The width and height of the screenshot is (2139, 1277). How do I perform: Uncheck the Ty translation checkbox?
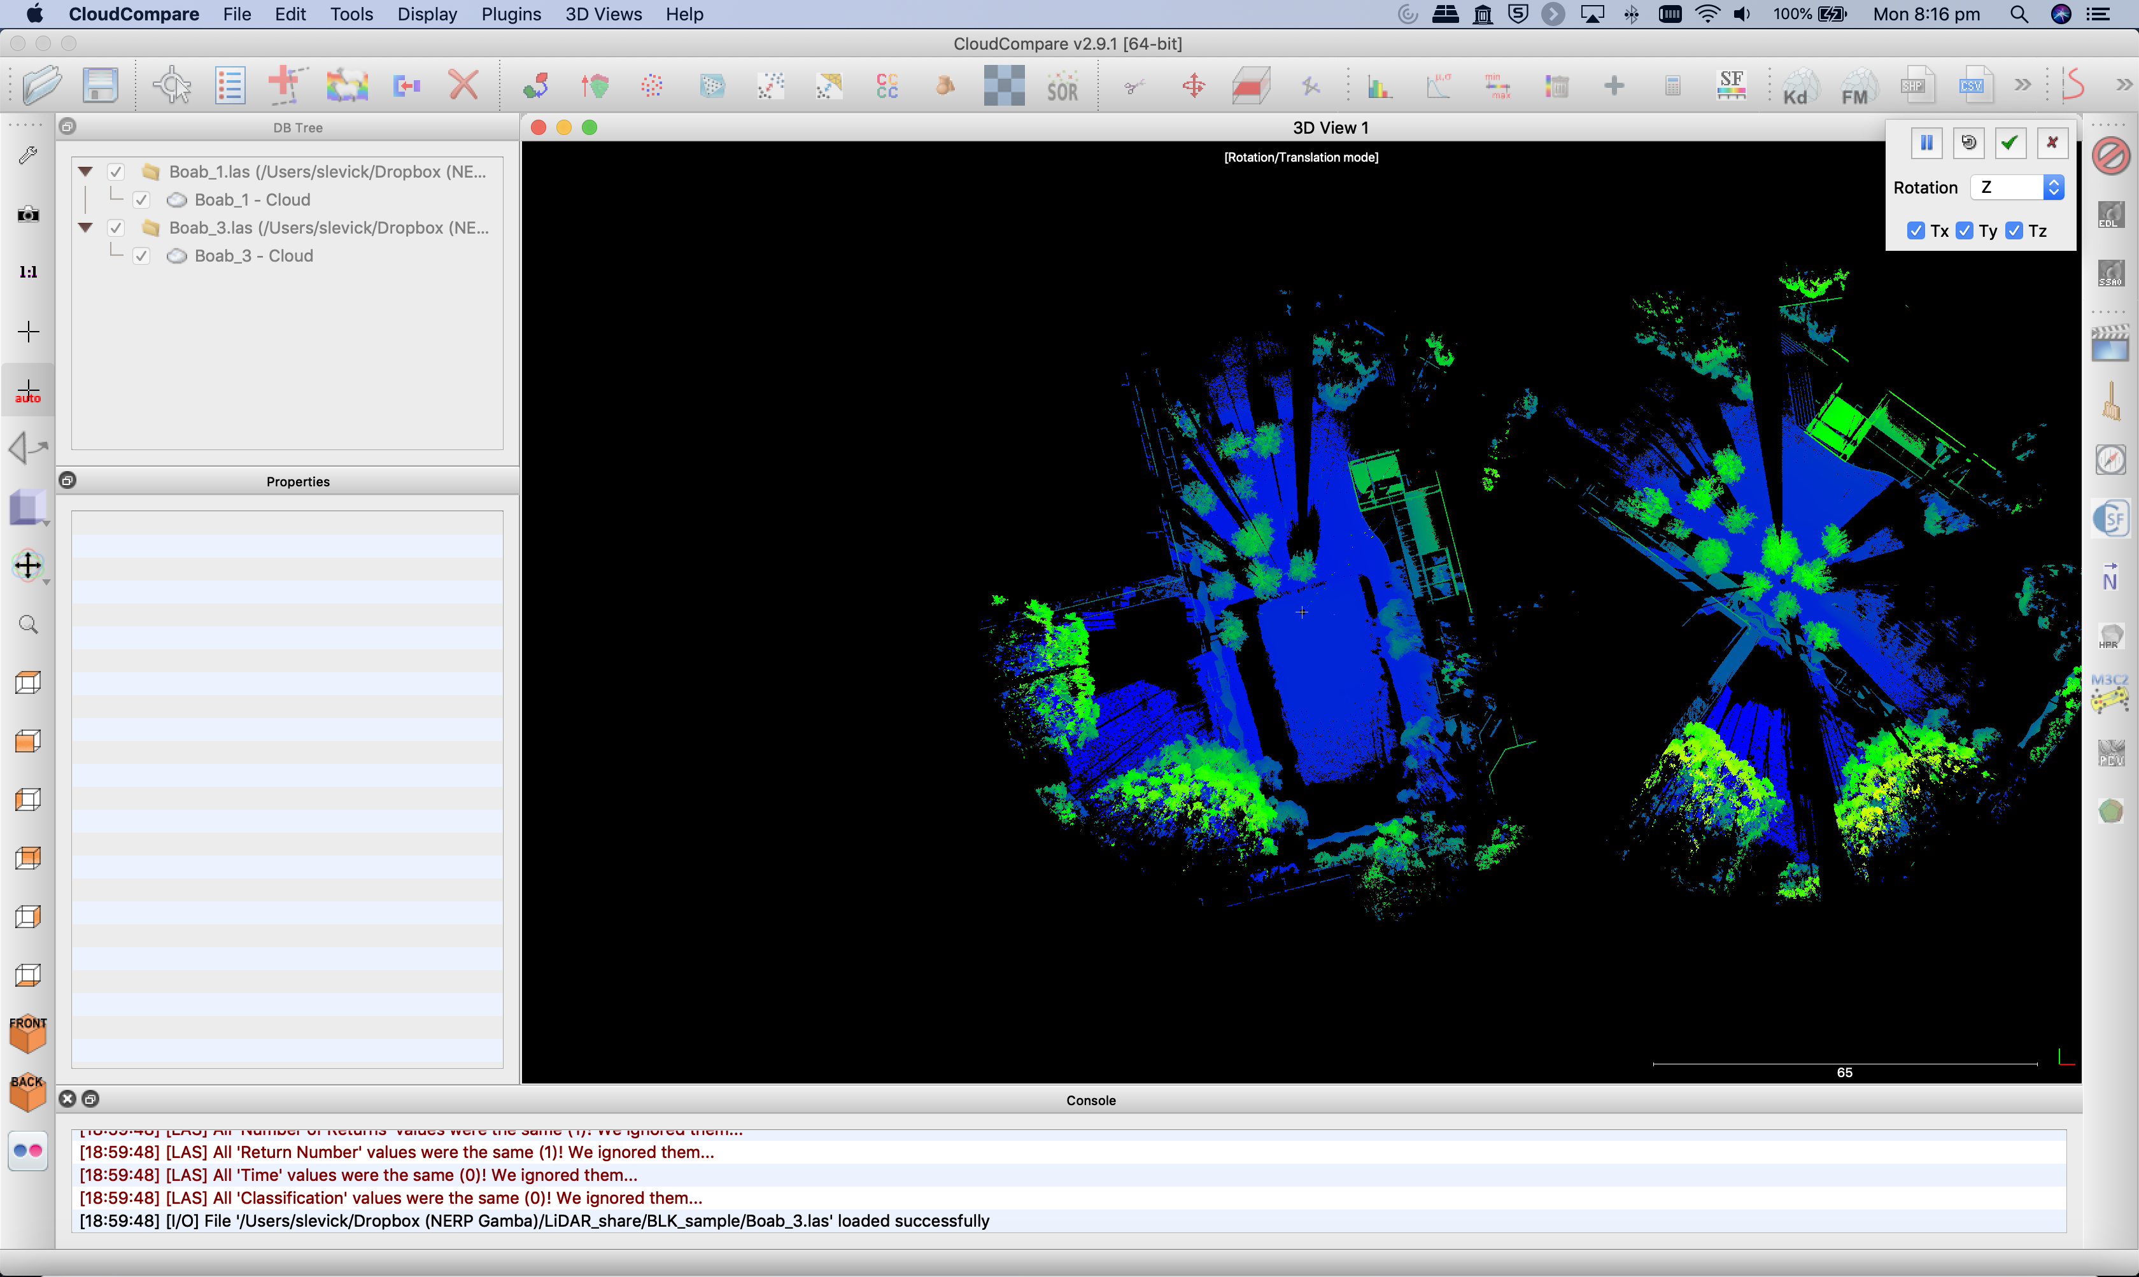(1965, 230)
